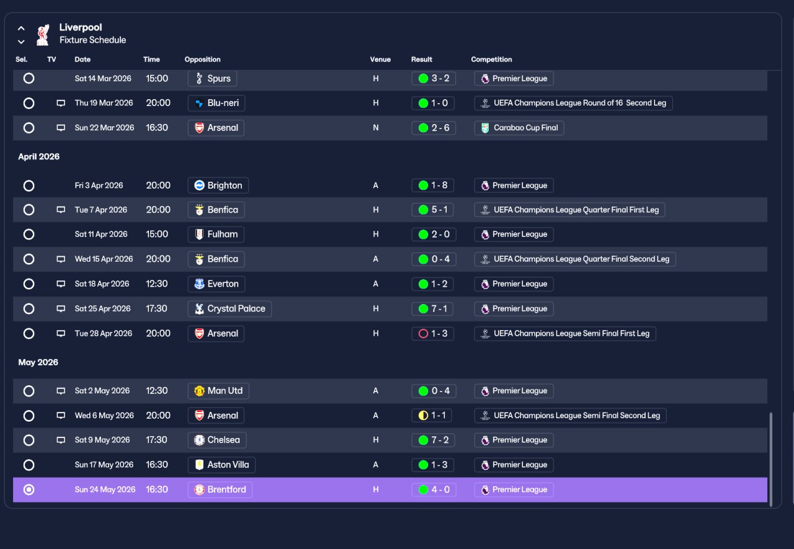Open the Crystal Palace opposition button

(230, 309)
